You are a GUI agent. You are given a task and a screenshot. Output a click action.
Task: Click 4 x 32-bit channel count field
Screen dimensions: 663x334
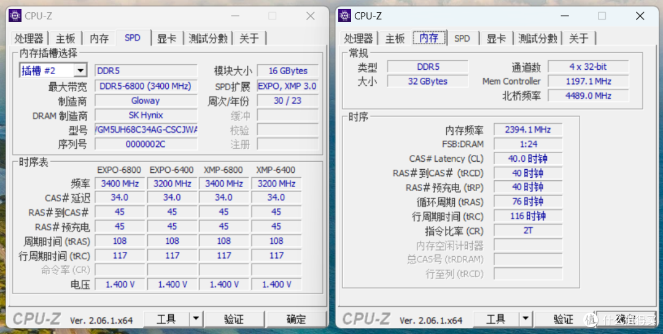pyautogui.click(x=588, y=67)
